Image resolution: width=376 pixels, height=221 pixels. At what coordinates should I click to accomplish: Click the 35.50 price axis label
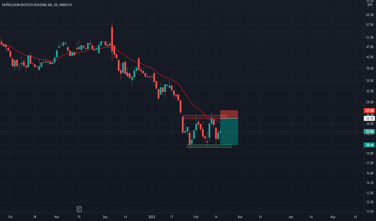point(370,81)
